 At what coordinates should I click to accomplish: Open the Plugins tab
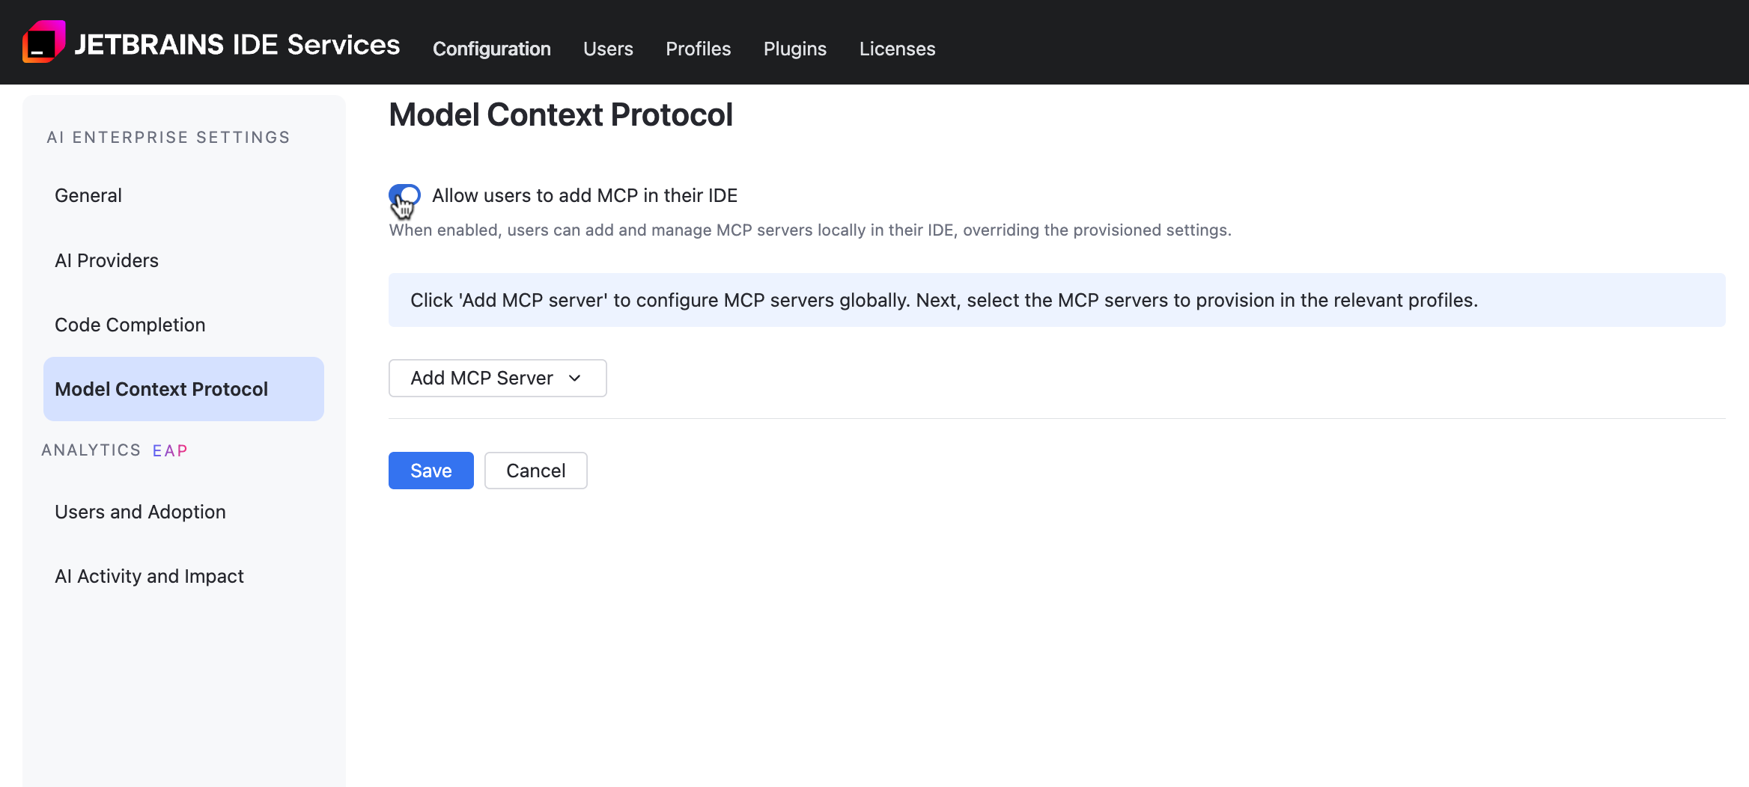(x=794, y=49)
